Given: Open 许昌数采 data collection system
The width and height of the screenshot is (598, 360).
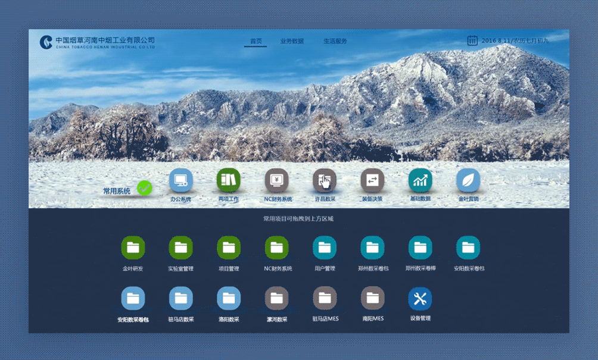Looking at the screenshot, I should click(325, 181).
